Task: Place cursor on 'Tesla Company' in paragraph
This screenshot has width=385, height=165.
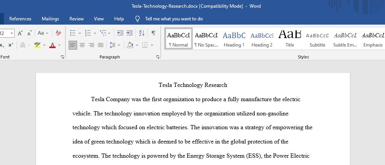Action: (110, 99)
